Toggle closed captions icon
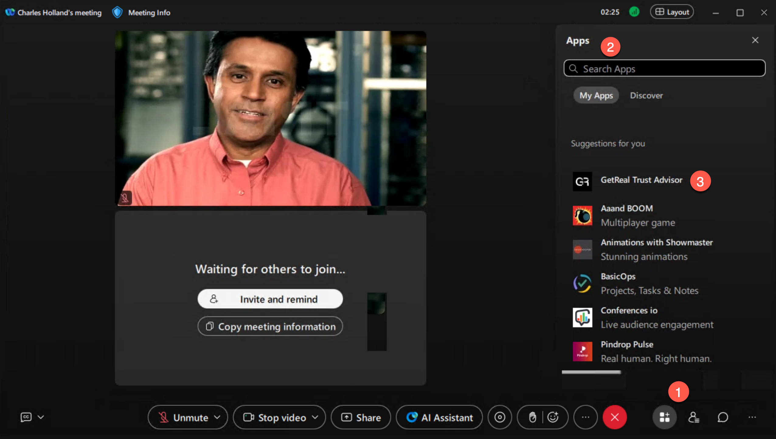Viewport: 776px width, 439px height. pyautogui.click(x=26, y=417)
